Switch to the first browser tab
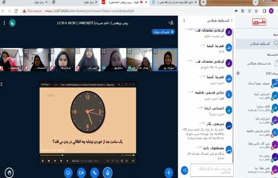Screen dimensions: 278x178 click(25, 2)
